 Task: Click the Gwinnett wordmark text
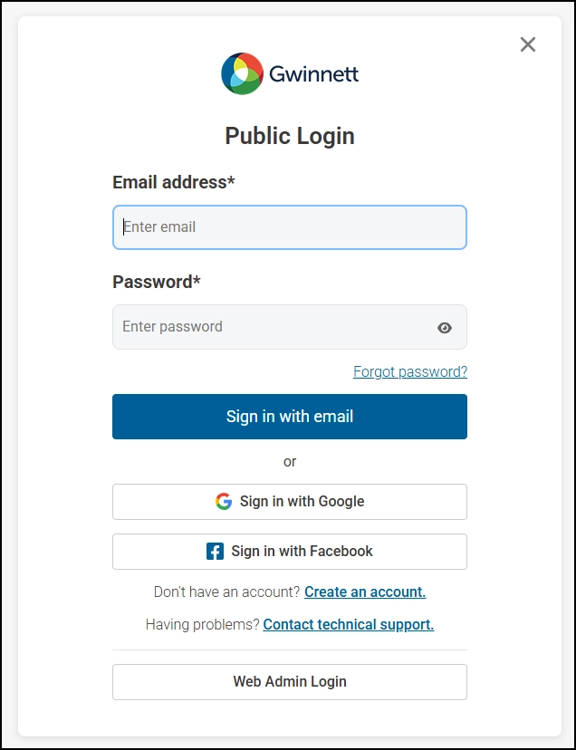[x=313, y=74]
